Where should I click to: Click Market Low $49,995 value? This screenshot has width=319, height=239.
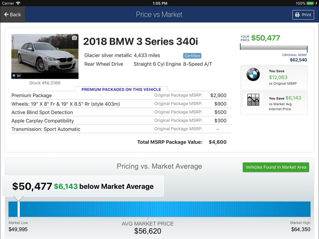[x=18, y=229]
